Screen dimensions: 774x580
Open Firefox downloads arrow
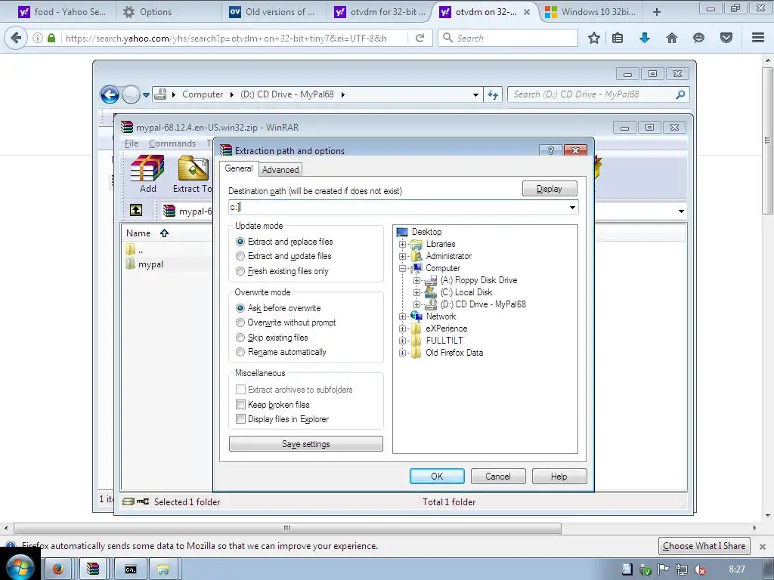(x=645, y=38)
